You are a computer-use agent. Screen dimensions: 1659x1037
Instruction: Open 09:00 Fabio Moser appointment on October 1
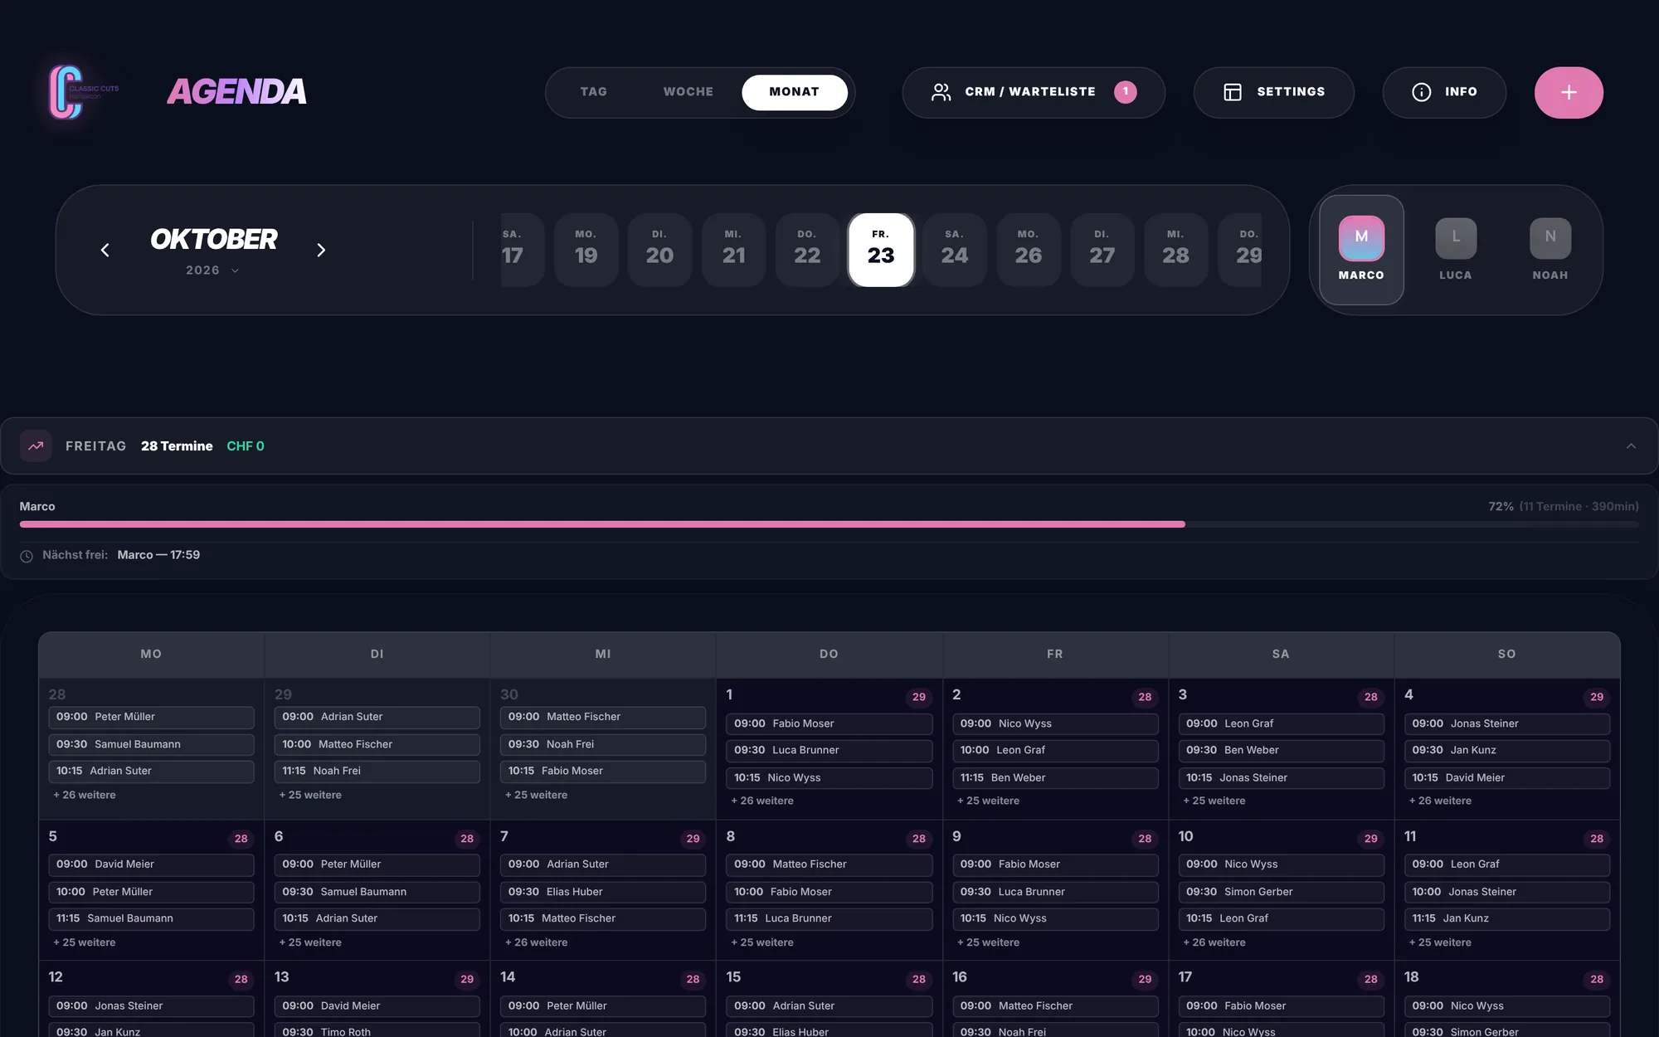click(829, 723)
